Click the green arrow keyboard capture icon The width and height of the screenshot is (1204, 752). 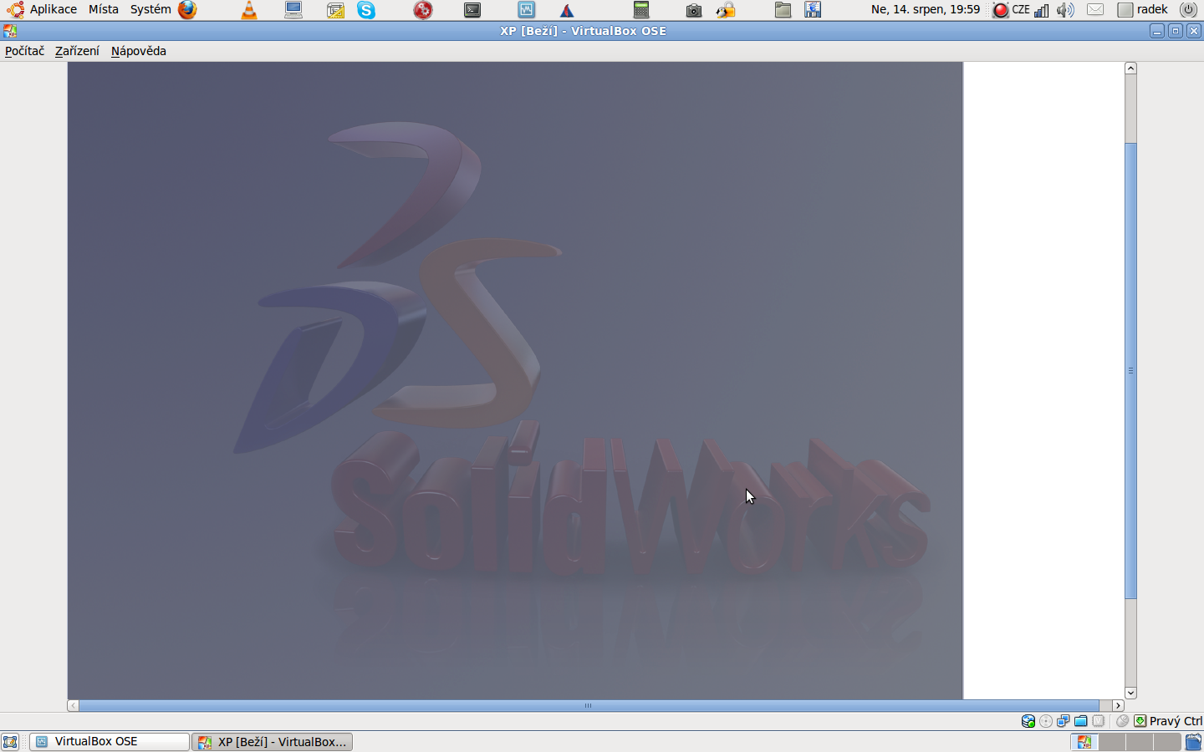[x=1140, y=721]
